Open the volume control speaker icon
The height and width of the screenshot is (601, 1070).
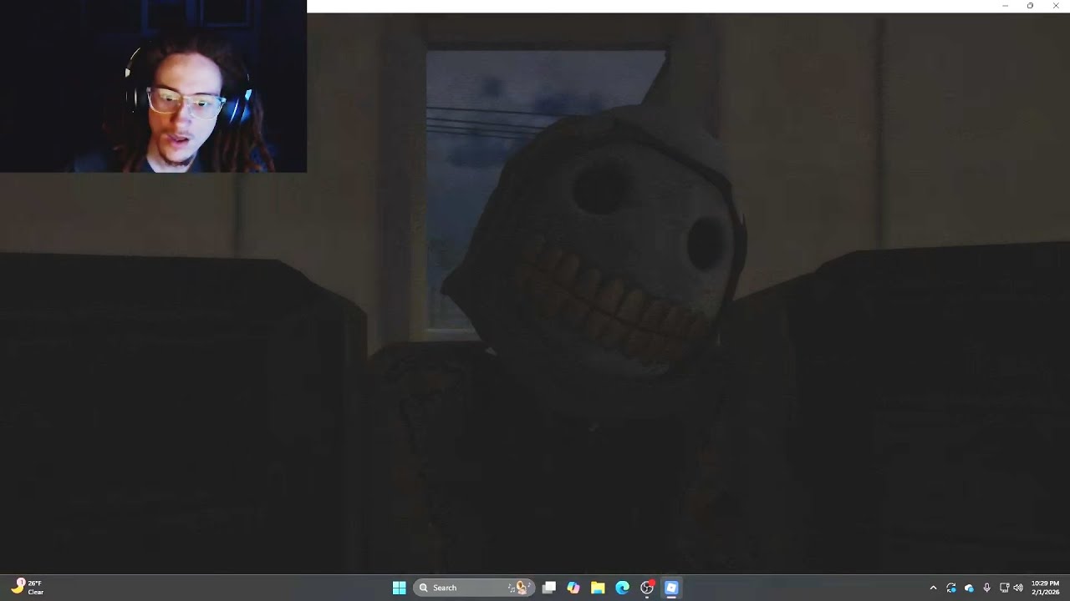1018,588
